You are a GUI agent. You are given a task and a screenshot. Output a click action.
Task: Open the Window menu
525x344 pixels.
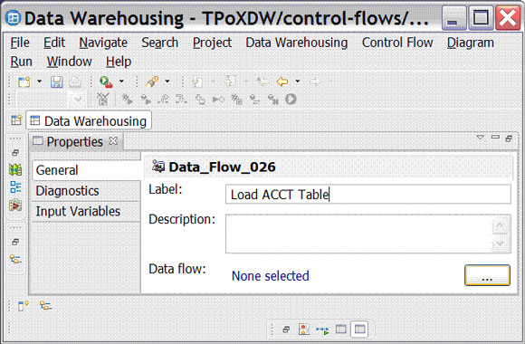[x=70, y=62]
